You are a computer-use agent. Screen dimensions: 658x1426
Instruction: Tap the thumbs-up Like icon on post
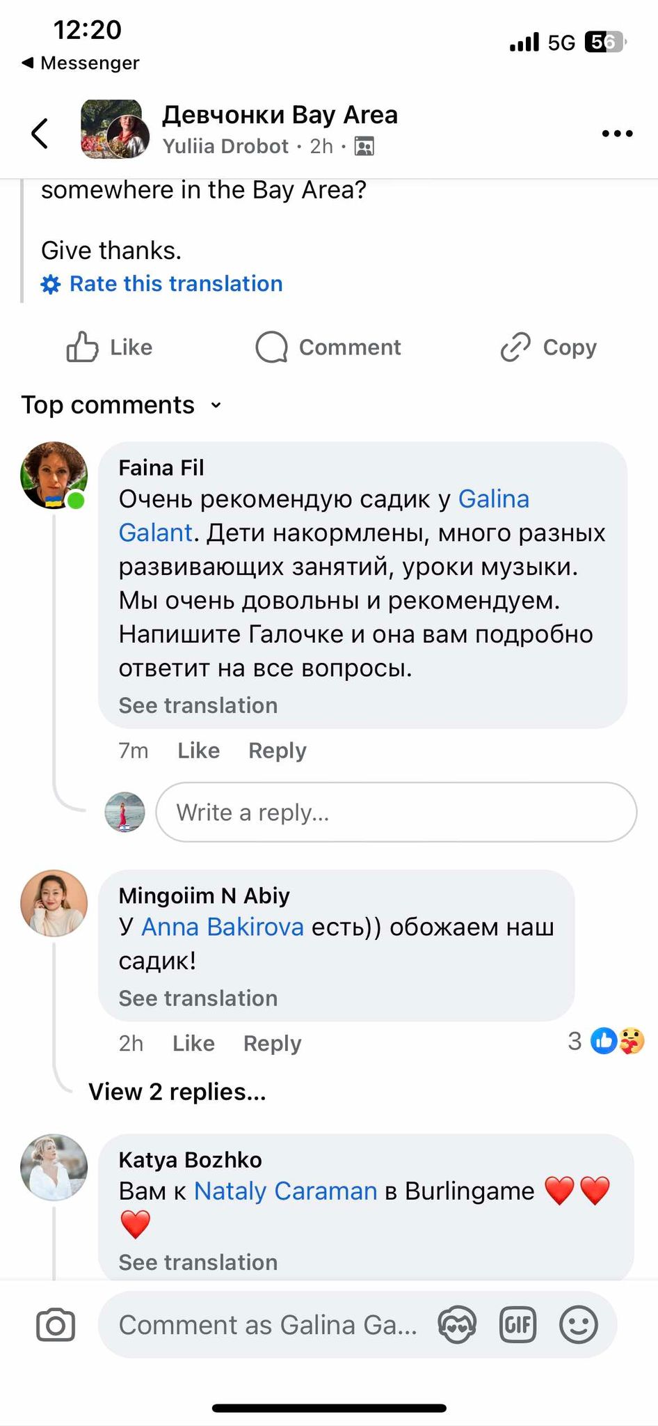pos(82,347)
